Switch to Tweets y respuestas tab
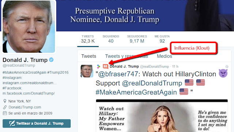 tap(127, 56)
